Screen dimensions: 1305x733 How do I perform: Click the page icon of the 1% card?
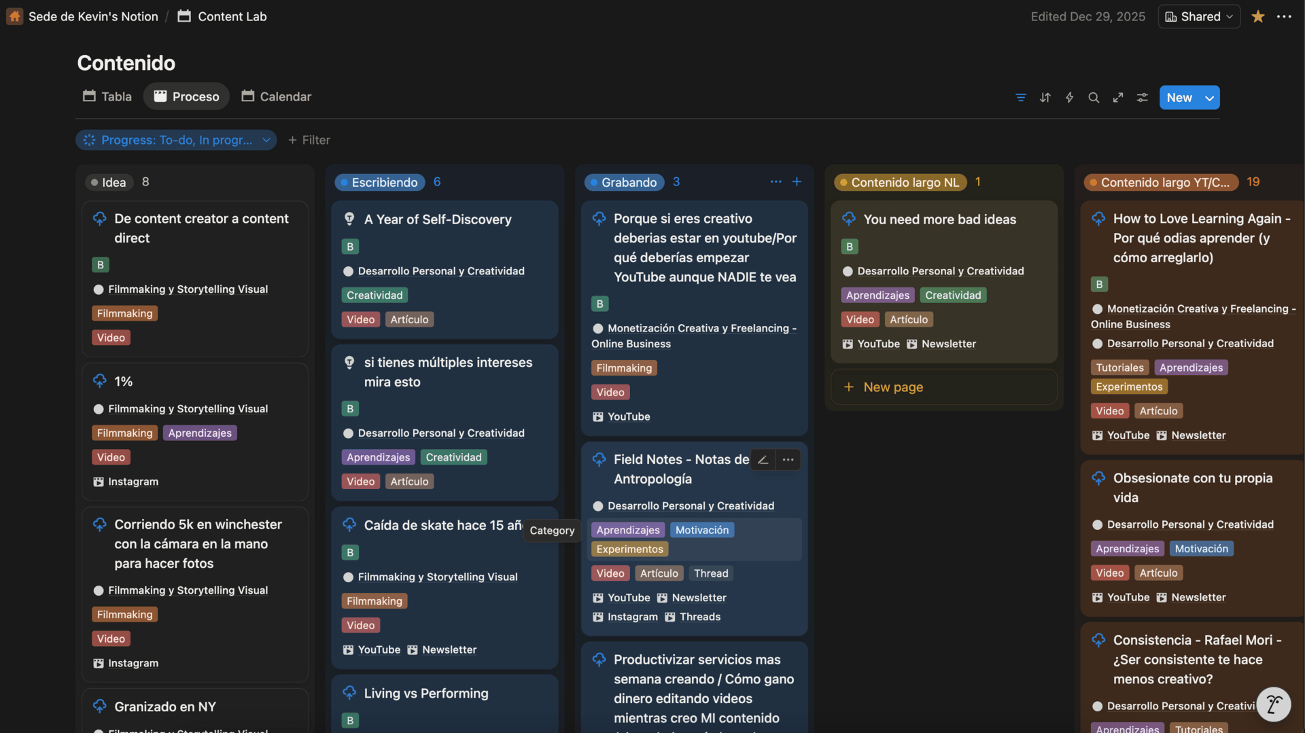coord(100,381)
